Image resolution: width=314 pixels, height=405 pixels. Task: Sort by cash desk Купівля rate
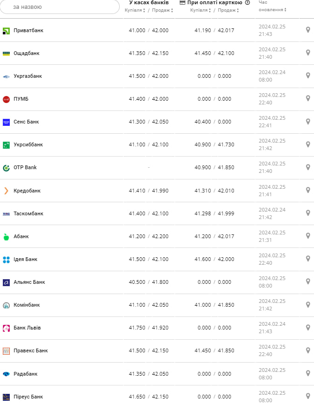point(135,10)
